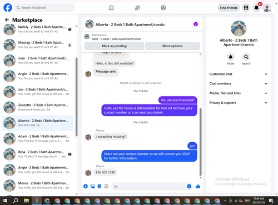Open the notifications bell
The width and height of the screenshot is (278, 205).
pos(256,8)
